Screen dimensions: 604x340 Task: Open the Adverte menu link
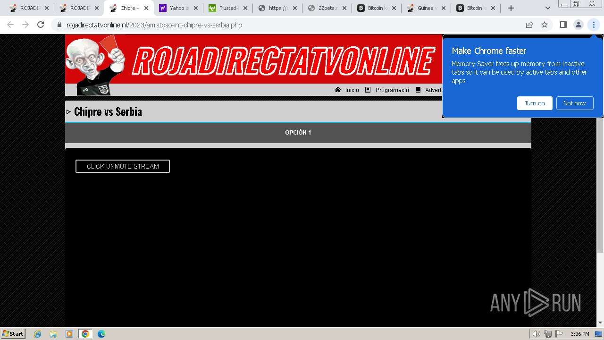click(x=434, y=90)
